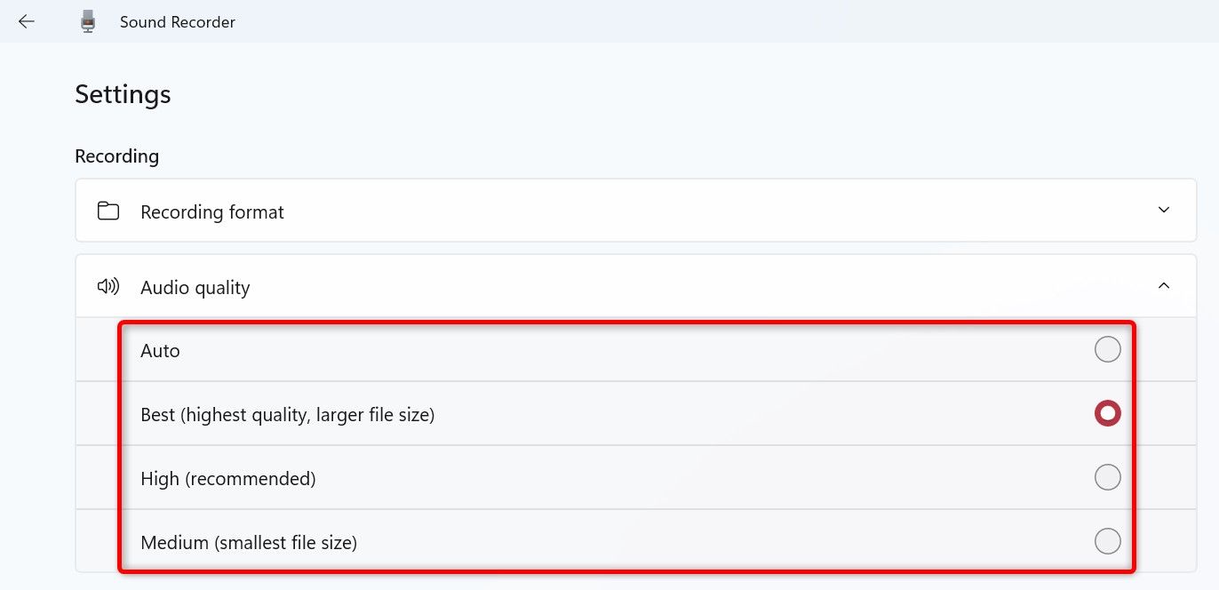This screenshot has height=590, width=1219.
Task: Click the folder icon beside Recording format
Action: (x=108, y=211)
